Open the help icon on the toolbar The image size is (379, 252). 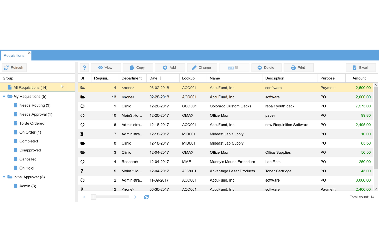(84, 67)
